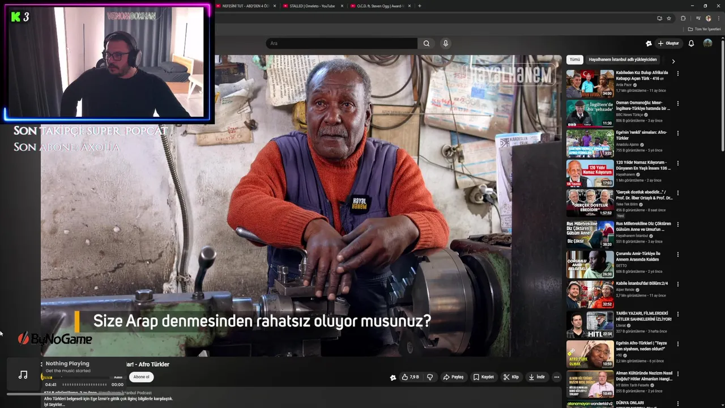The width and height of the screenshot is (725, 408).
Task: Click Anadolu Ajansı channel name
Action: click(628, 144)
